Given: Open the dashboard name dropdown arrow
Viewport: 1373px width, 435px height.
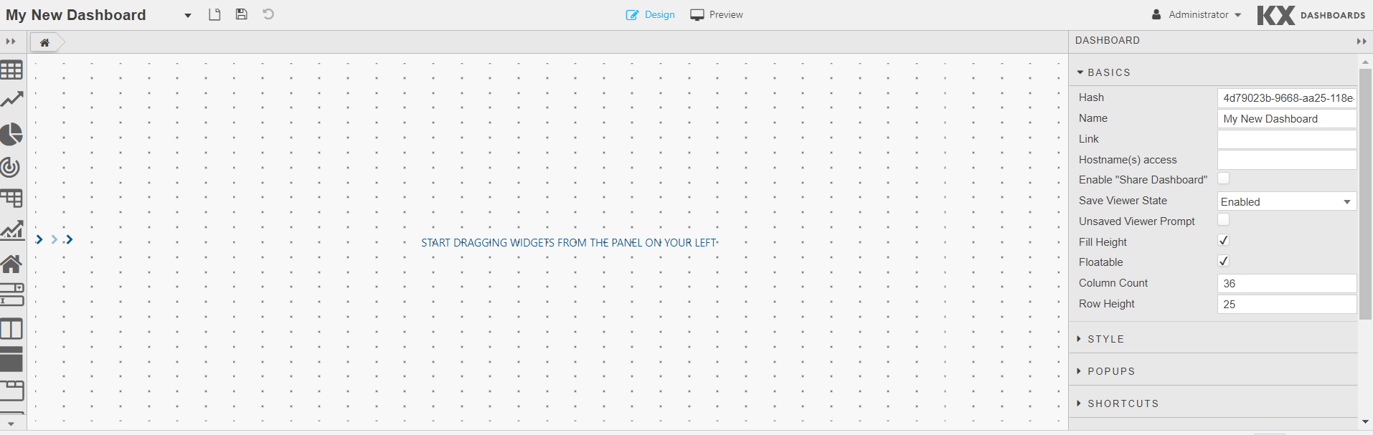Looking at the screenshot, I should tap(188, 15).
